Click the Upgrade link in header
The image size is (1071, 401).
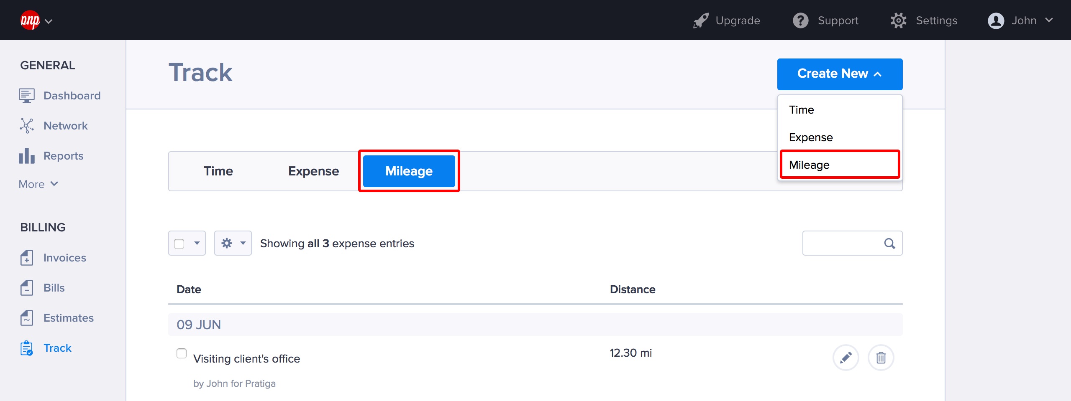click(727, 20)
